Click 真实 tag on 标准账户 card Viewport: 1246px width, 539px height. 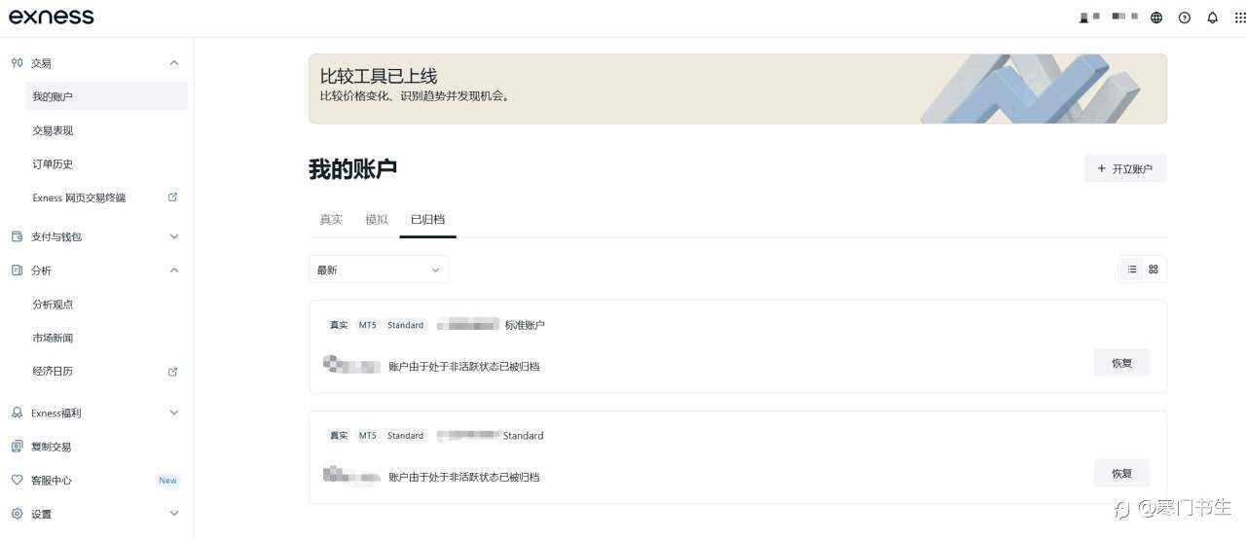(339, 325)
